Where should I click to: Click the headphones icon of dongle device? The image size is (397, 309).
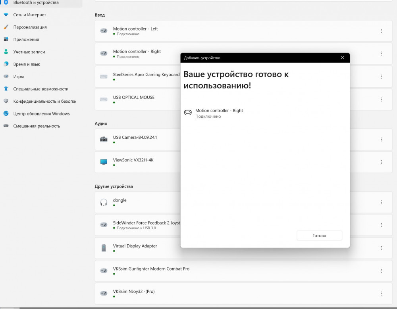104,202
